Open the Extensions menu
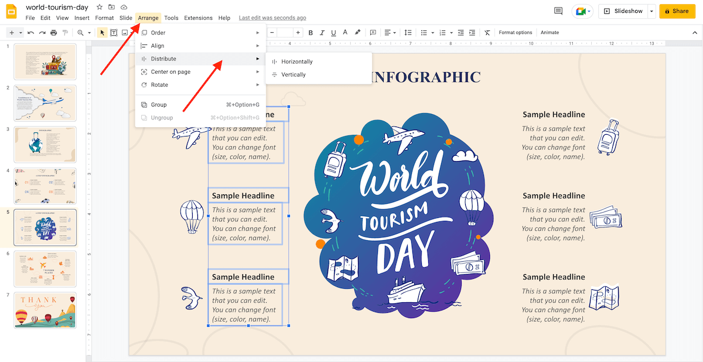This screenshot has width=703, height=362. (x=199, y=18)
